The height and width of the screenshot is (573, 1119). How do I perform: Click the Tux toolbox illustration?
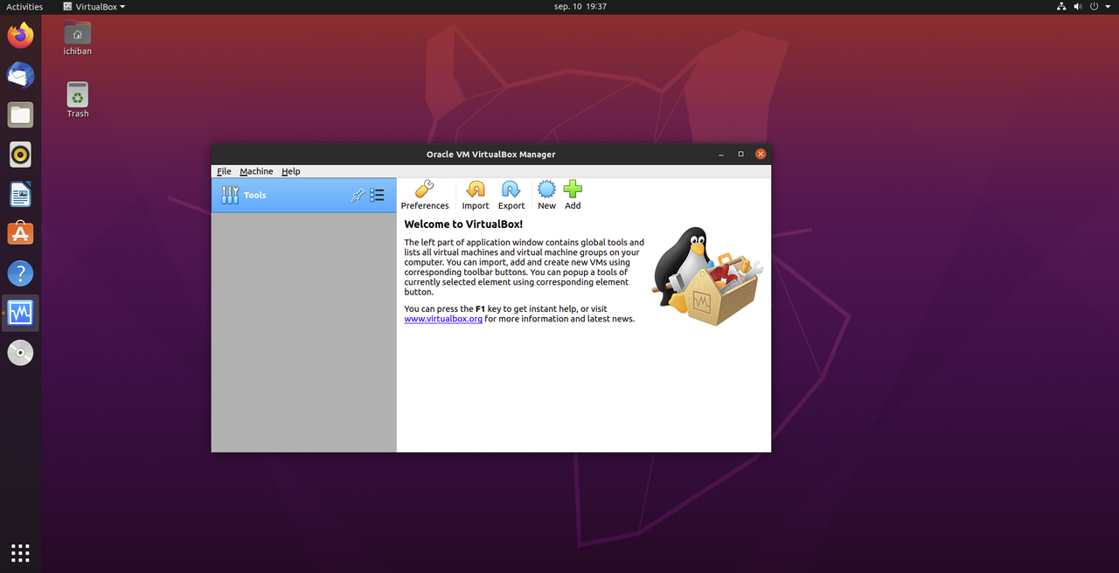coord(707,276)
